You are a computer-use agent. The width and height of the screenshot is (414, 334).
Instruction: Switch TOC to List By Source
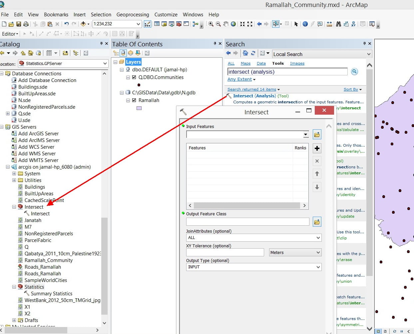tap(123, 53)
